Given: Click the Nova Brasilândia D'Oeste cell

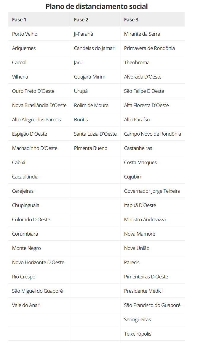Looking at the screenshot, I should click(39, 105).
